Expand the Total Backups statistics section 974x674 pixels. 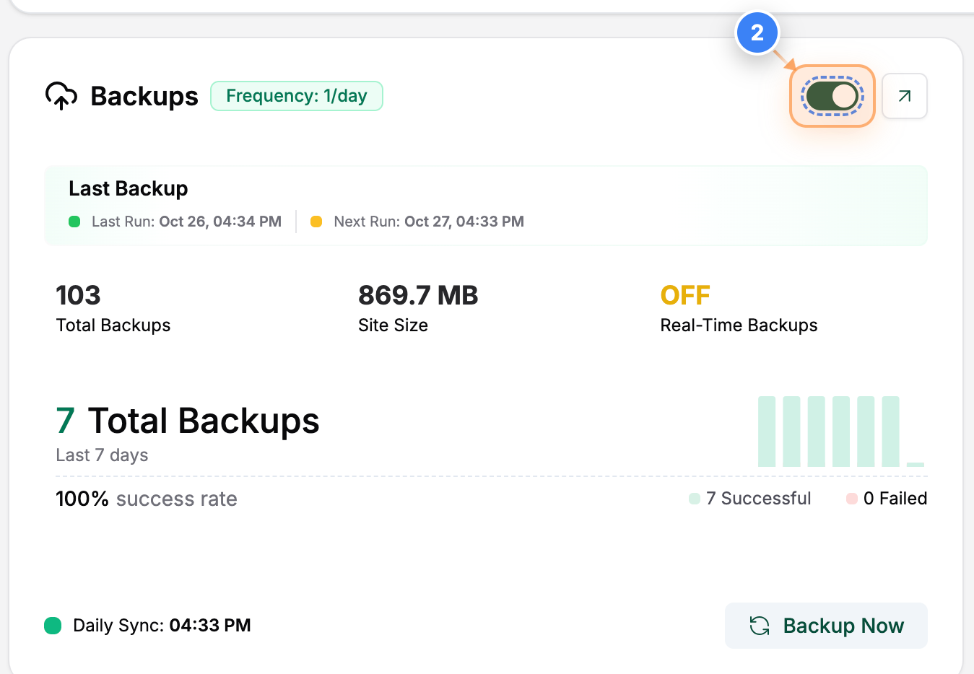tap(486, 447)
